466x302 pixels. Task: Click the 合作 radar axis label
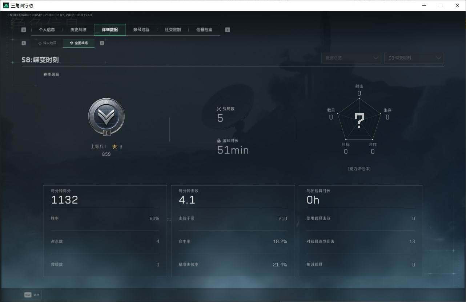point(373,144)
